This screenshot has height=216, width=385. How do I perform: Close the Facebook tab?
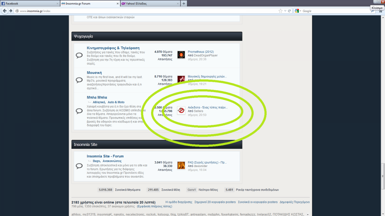click(57, 4)
